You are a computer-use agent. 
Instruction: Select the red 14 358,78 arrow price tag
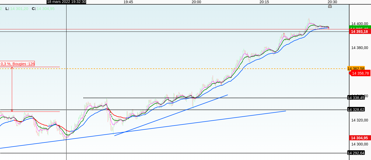(360, 73)
